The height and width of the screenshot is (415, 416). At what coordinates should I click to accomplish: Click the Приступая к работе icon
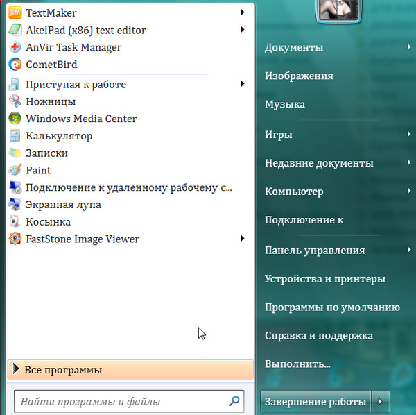[15, 85]
